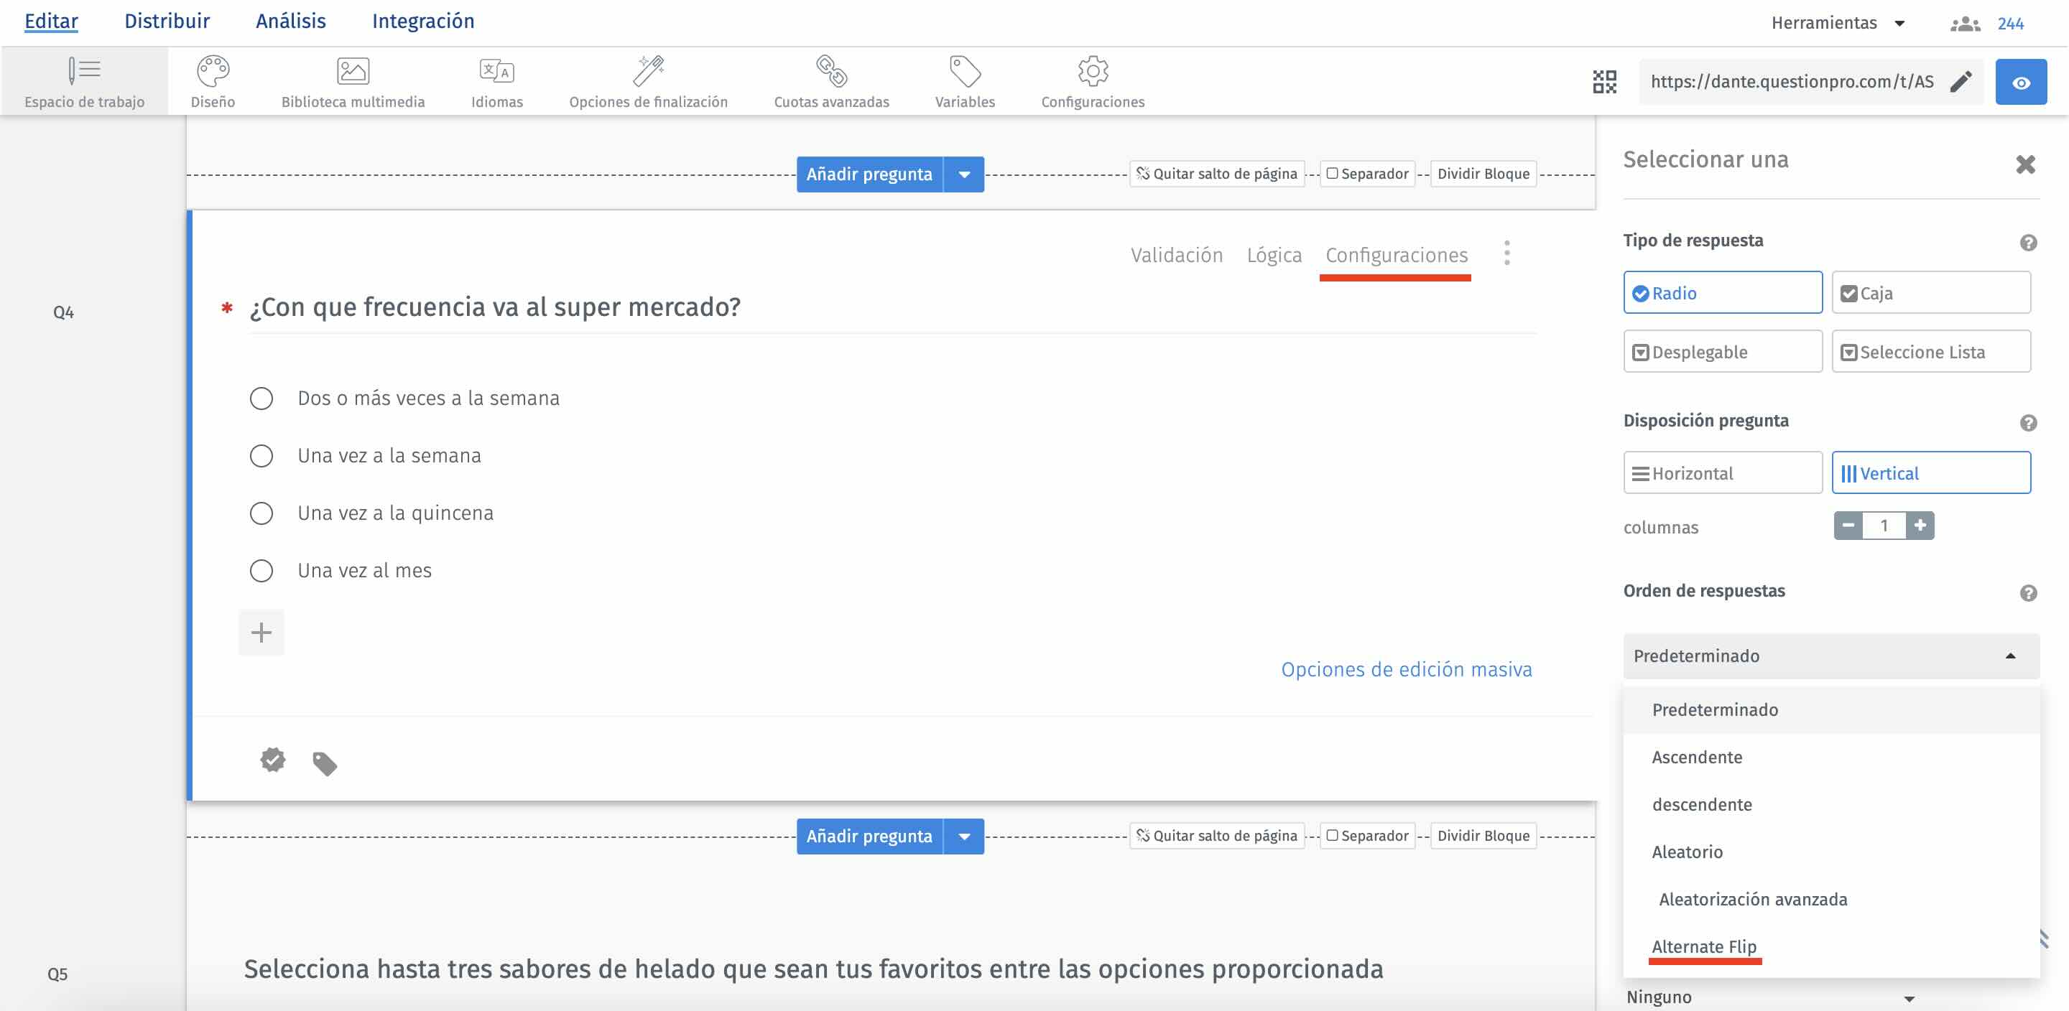
Task: Click the tag icon below Q4
Action: click(325, 763)
